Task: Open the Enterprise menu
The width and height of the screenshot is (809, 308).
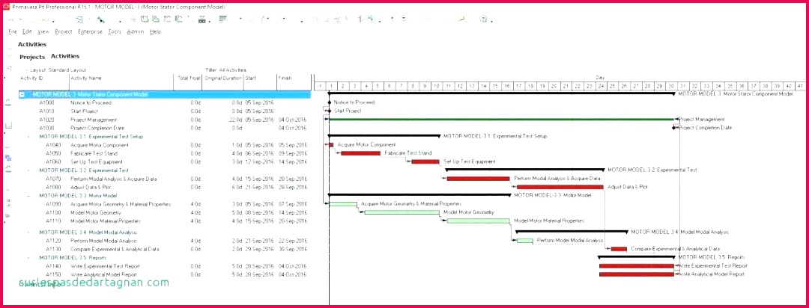Action: point(91,31)
